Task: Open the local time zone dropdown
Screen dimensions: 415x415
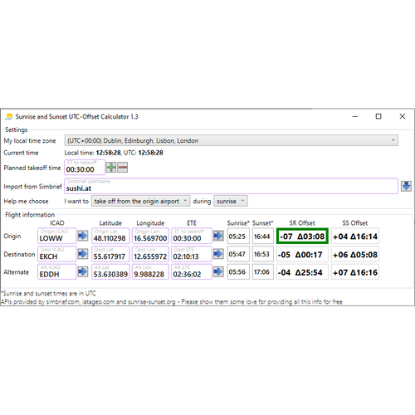Action: pos(232,140)
